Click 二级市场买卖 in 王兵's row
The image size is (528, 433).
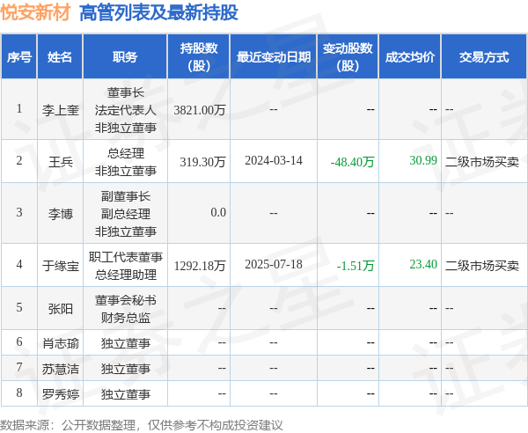[x=482, y=162]
